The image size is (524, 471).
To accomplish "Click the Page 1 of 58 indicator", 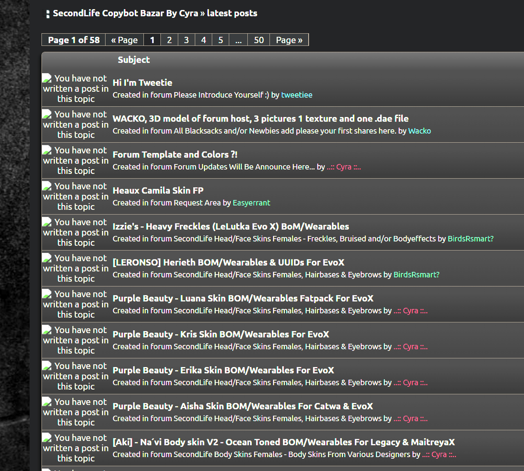I will pyautogui.click(x=74, y=40).
